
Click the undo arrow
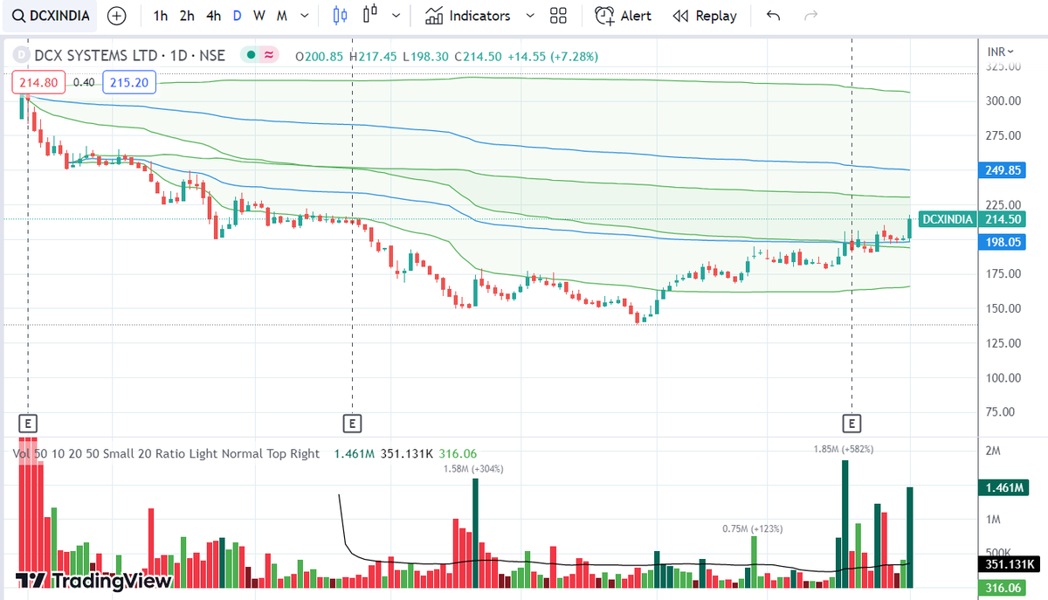click(773, 16)
